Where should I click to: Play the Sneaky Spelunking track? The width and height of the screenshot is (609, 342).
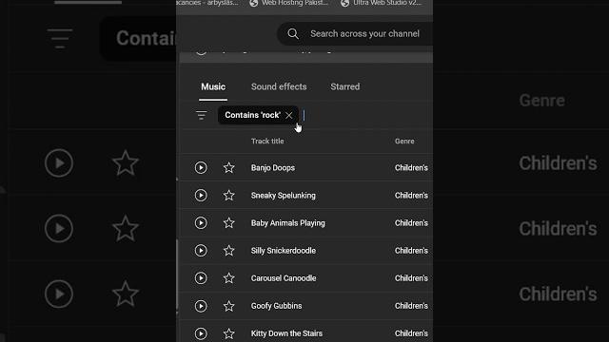201,195
